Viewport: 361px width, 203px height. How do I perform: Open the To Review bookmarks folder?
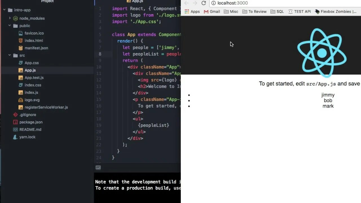[254, 12]
